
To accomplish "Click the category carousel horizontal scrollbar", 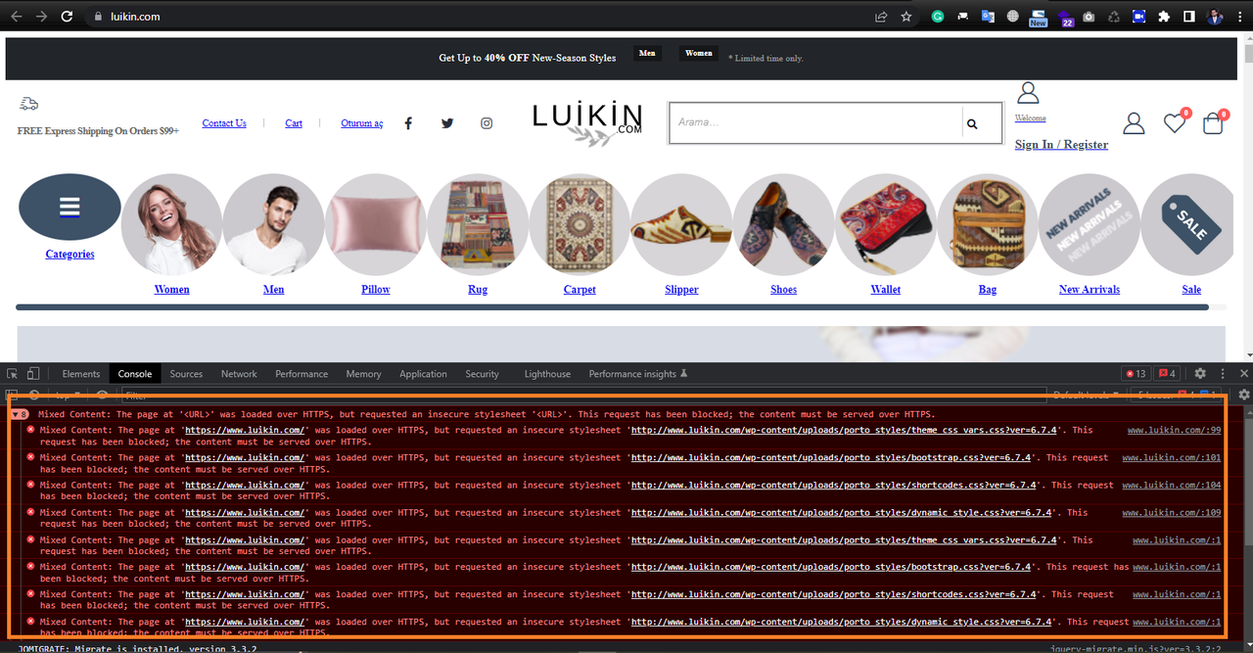I will 613,307.
